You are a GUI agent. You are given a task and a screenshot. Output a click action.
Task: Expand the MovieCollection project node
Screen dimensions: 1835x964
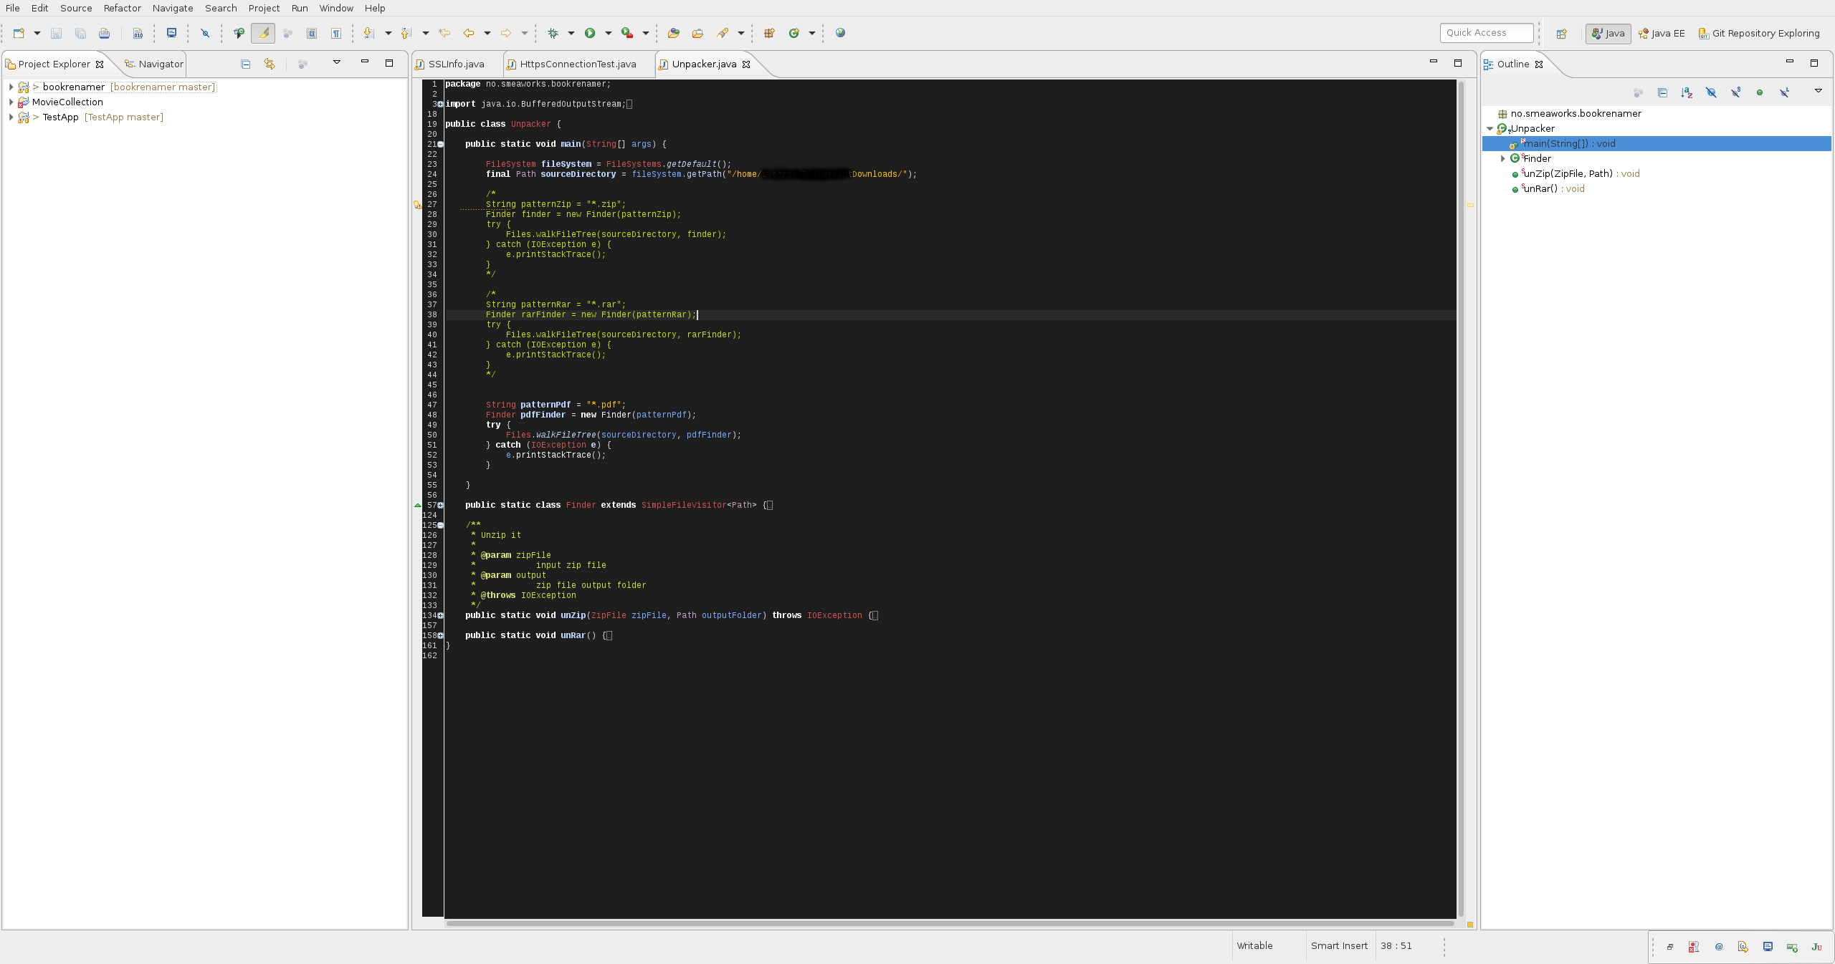pyautogui.click(x=11, y=102)
